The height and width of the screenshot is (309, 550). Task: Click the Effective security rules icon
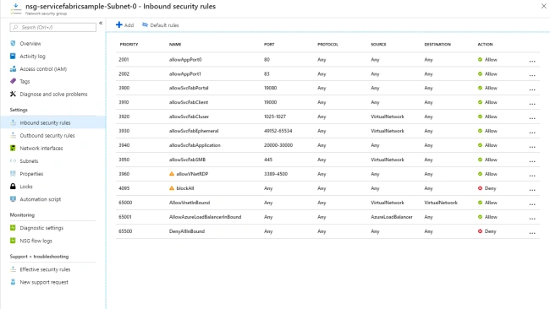(x=13, y=269)
